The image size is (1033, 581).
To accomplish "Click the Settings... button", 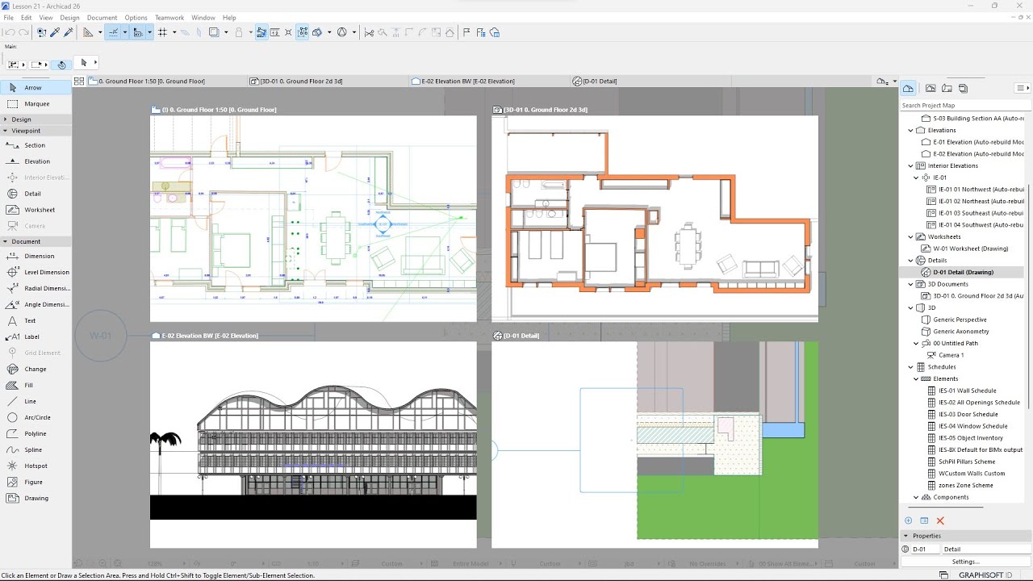I will coord(965,562).
